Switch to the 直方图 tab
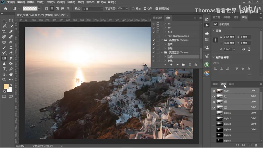The width and height of the screenshot is (263, 148). 216,17
